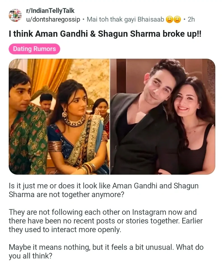Open the post title about the breakup
The width and height of the screenshot is (224, 261).
pyautogui.click(x=105, y=34)
